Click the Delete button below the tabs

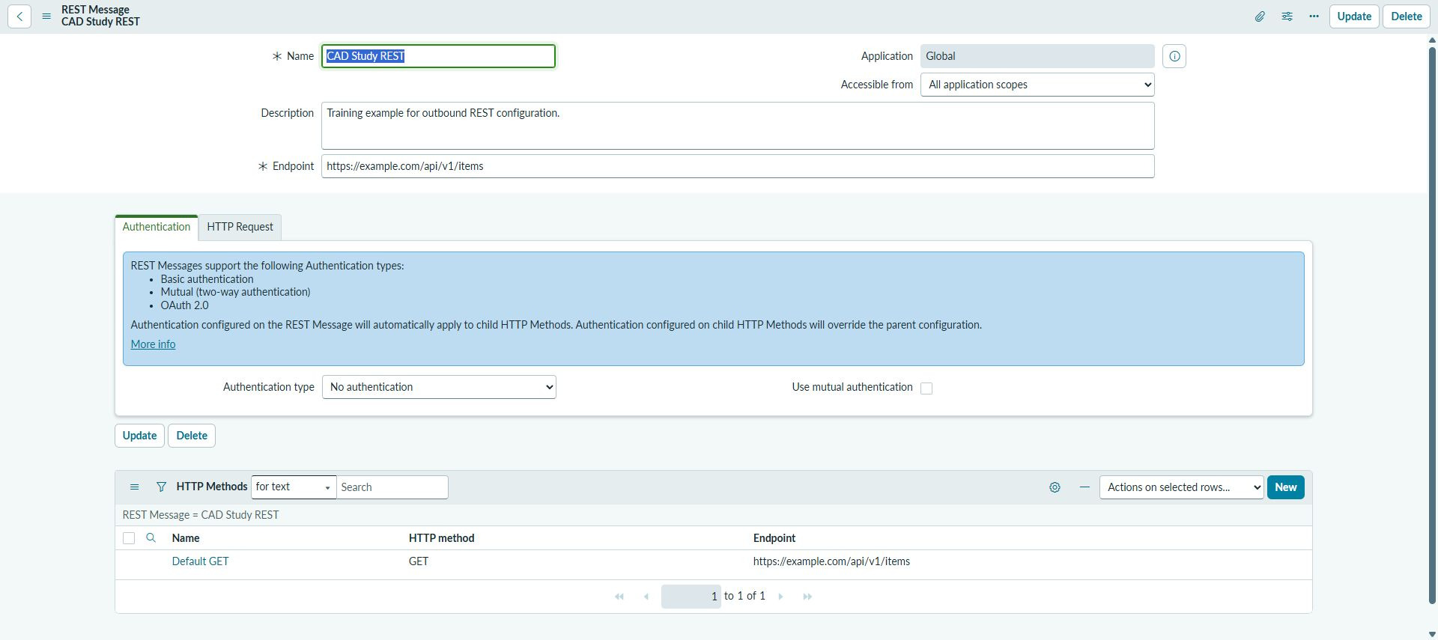point(192,436)
